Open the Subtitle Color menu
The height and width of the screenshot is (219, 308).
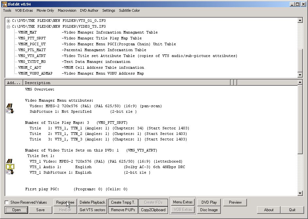pos(129,10)
